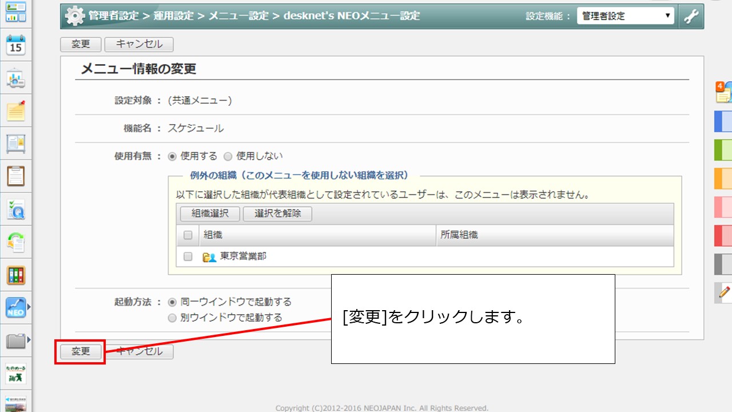The width and height of the screenshot is (732, 412).
Task: Open the 設定機能 dropdown menu
Action: (625, 16)
